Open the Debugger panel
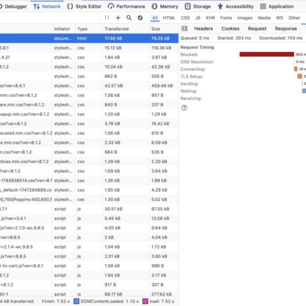Viewport: 306px width, 306px height. [x=13, y=7]
